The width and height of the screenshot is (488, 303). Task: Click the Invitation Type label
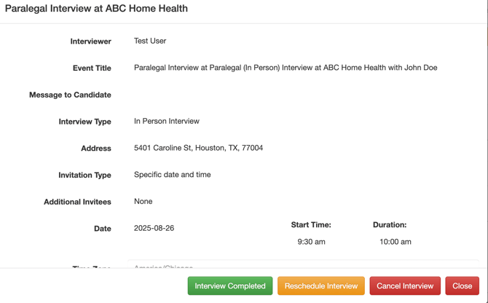tap(84, 175)
